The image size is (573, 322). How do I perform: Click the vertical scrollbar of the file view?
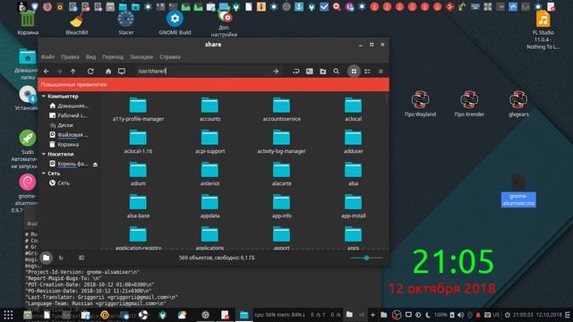387,98
